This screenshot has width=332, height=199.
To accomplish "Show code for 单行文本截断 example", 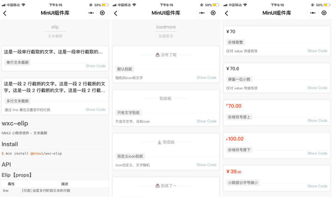I will [95, 66].
